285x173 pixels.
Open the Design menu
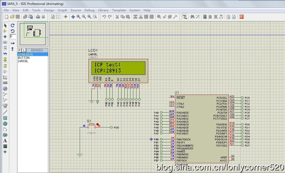[49, 10]
